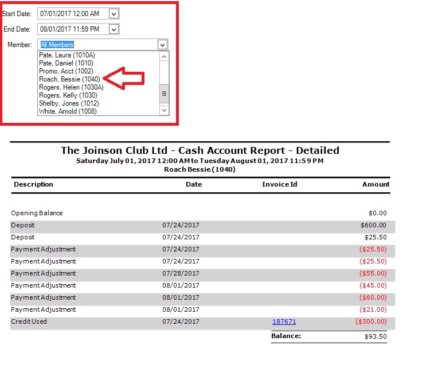Select Roach, Bessie (1040) member
Viewport: 446px width, 372px height.
coord(69,79)
